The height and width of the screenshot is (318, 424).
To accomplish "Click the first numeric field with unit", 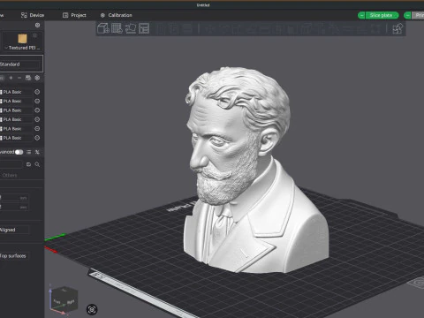I will (14, 198).
